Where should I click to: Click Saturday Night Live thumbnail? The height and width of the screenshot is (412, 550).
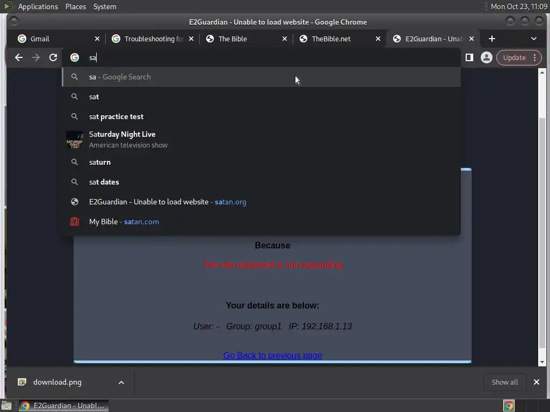(74, 139)
